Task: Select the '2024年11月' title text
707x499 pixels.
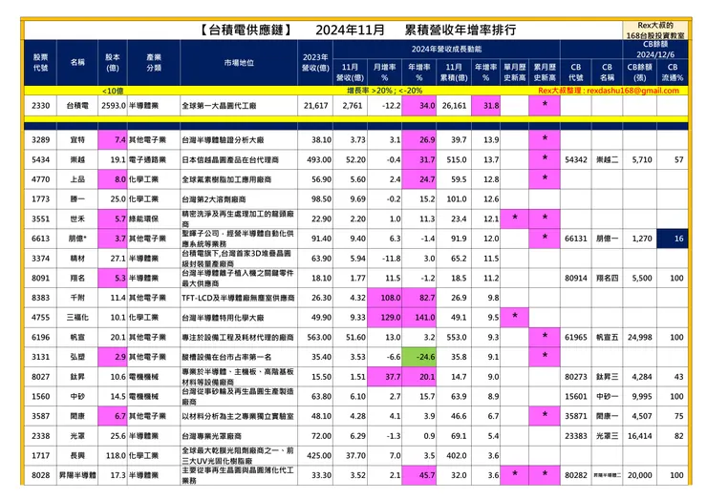Action: pyautogui.click(x=350, y=30)
